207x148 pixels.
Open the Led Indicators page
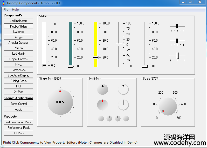click(18, 21)
